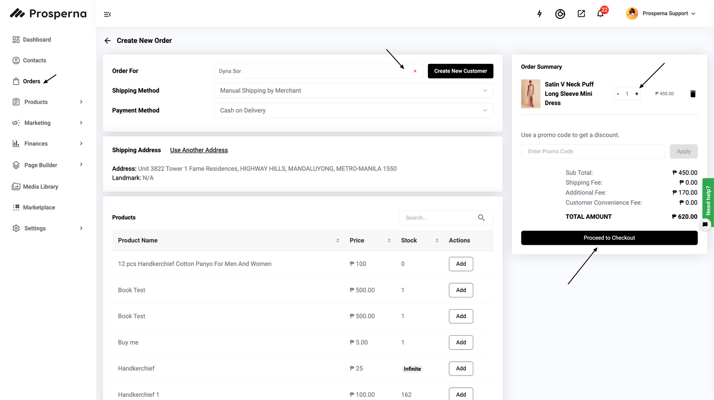Click the Infinite stock badge

(x=413, y=369)
